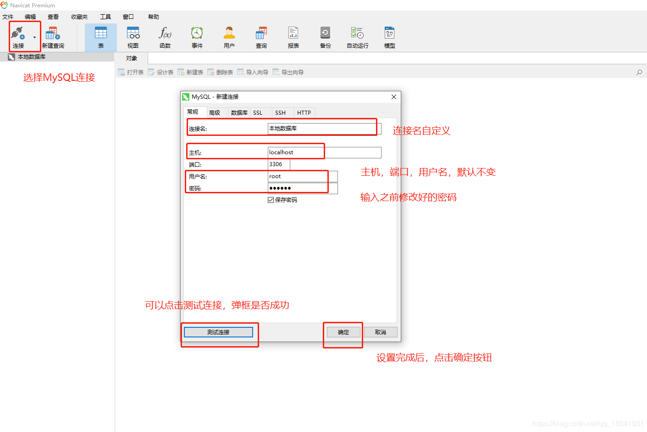Open the View (查看) menu
This screenshot has width=647, height=432.
tap(53, 17)
